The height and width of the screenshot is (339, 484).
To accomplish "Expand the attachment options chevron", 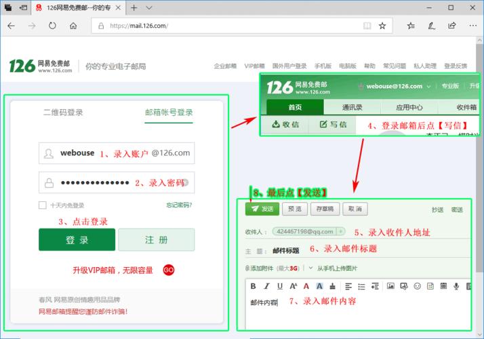I will tap(310, 268).
